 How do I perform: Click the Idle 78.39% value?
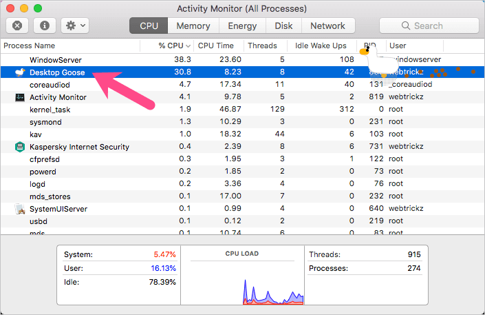(162, 282)
